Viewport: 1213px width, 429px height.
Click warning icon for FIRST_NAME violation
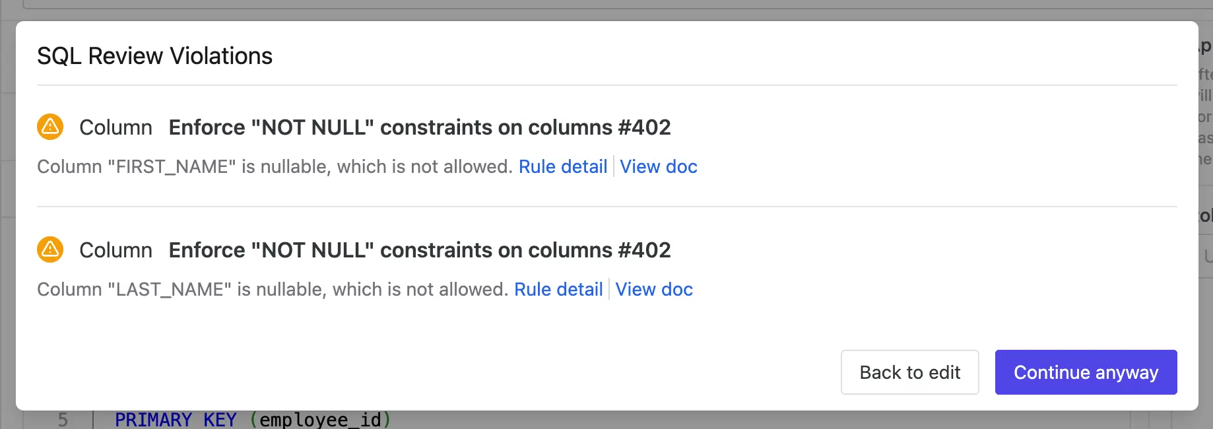[50, 127]
